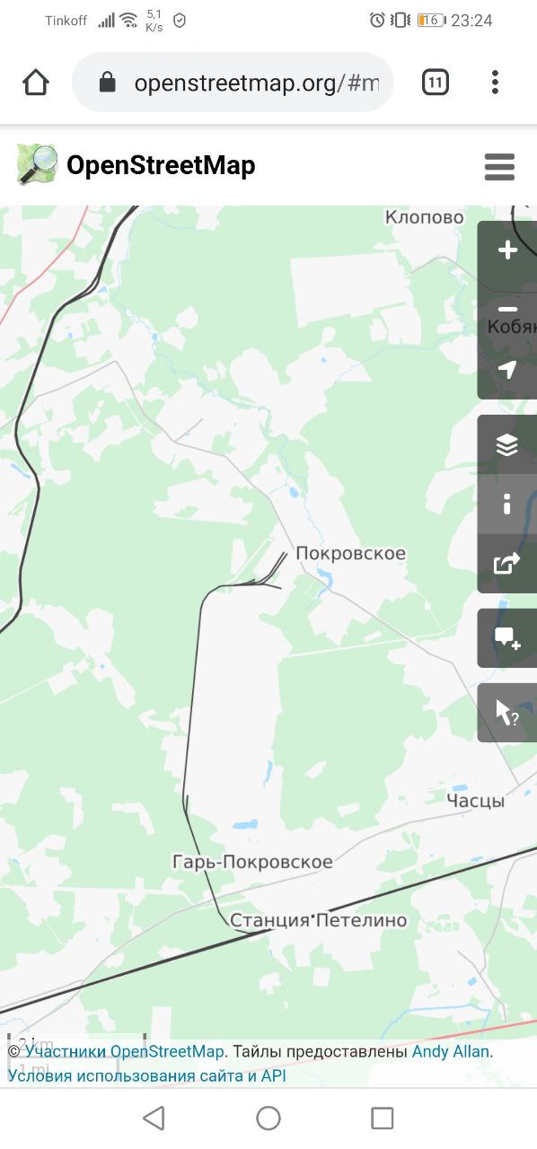The height and width of the screenshot is (1149, 537).
Task: Zoom in with the plus button
Action: tap(507, 250)
